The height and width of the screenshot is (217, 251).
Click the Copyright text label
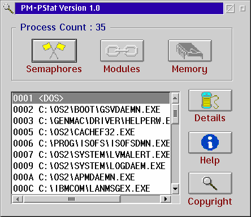[210, 202]
